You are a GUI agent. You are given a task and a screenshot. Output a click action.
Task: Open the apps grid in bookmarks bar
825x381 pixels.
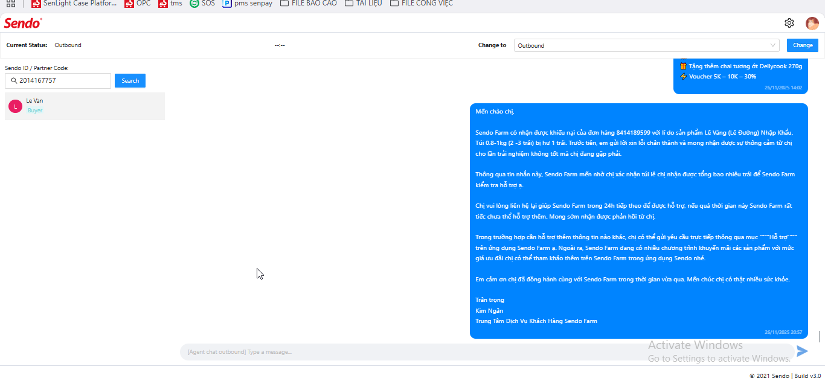(11, 3)
